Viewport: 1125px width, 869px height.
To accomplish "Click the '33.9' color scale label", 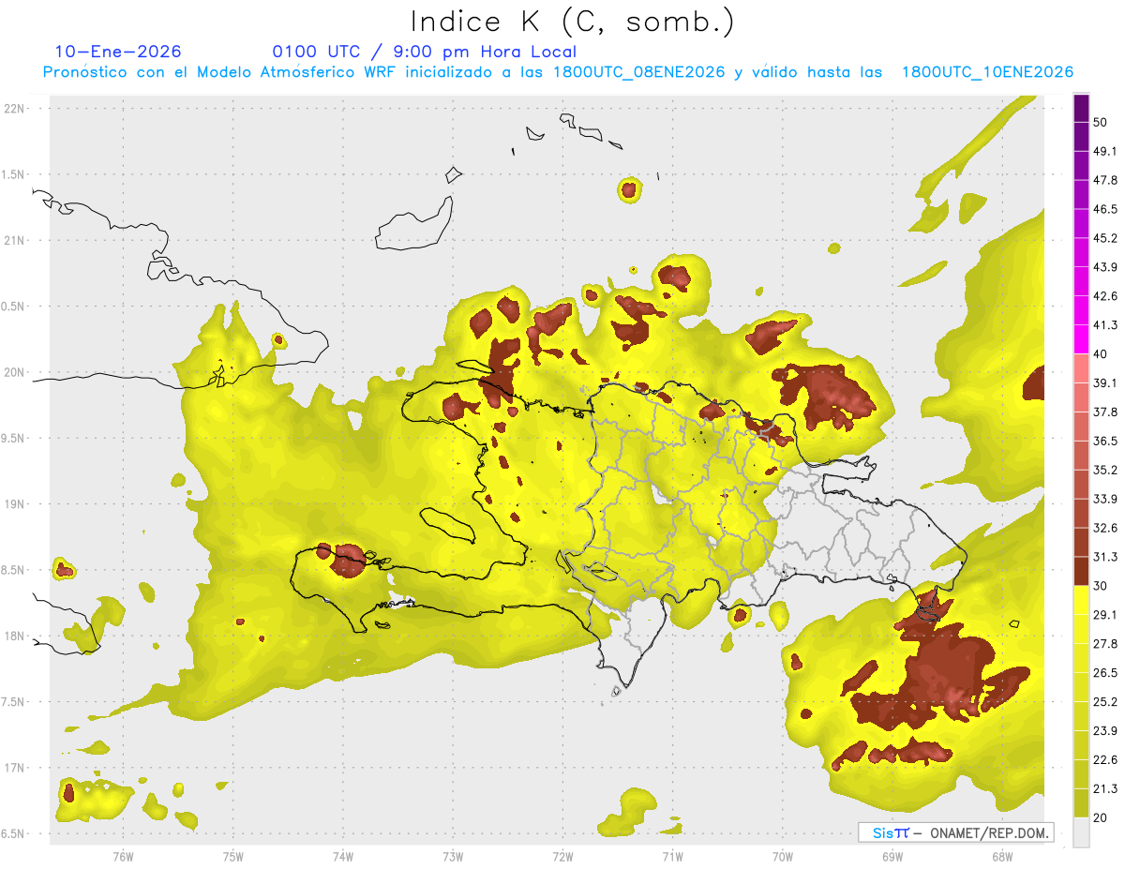I will 1104,499.
